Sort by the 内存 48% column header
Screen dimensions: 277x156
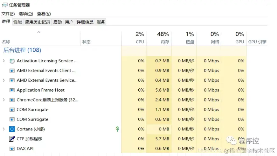coord(159,38)
